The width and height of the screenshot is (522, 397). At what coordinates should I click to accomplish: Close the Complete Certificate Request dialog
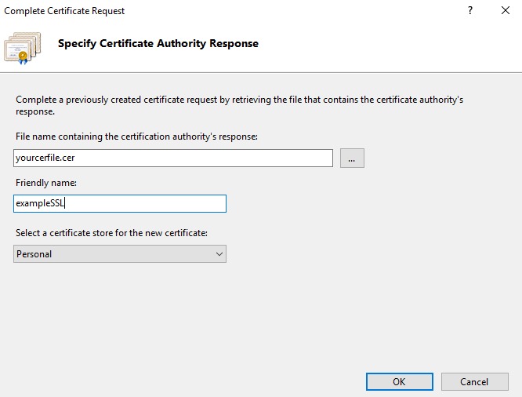[x=505, y=11]
